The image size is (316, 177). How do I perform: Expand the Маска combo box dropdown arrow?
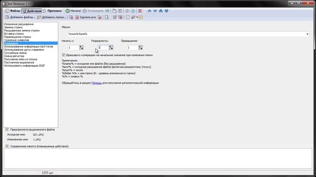tap(307, 34)
